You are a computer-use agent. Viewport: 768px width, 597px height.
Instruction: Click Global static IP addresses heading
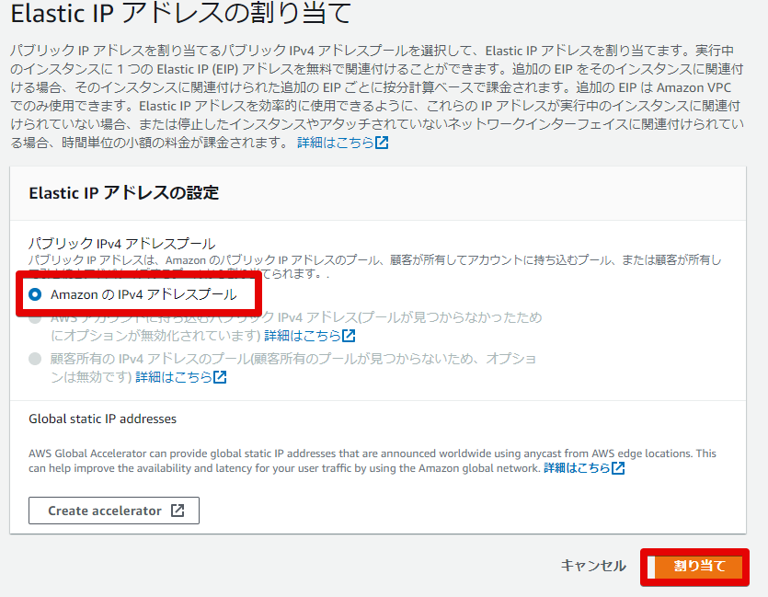coord(102,419)
